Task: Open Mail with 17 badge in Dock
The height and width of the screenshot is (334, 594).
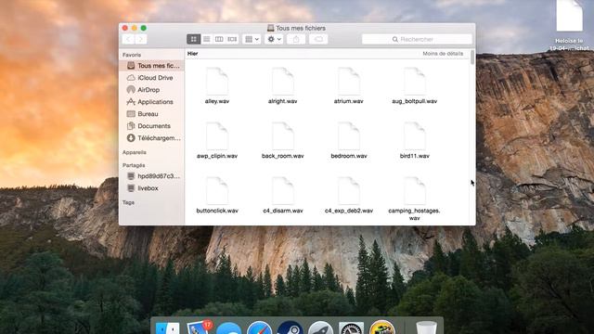Action: (x=199, y=328)
